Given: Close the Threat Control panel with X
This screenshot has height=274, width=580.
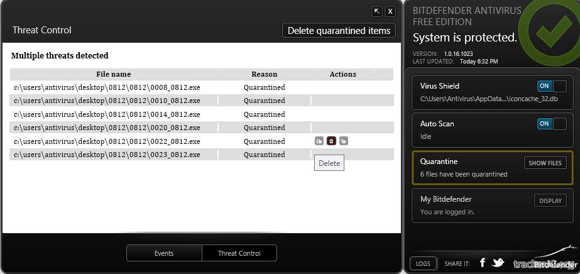Looking at the screenshot, I should pyautogui.click(x=390, y=11).
